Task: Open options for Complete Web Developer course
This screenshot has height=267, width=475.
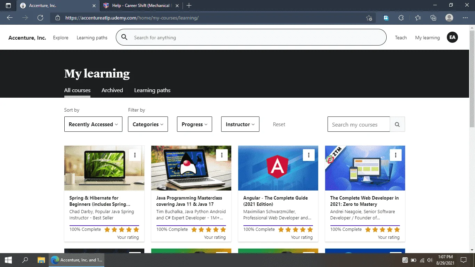Action: click(x=396, y=155)
